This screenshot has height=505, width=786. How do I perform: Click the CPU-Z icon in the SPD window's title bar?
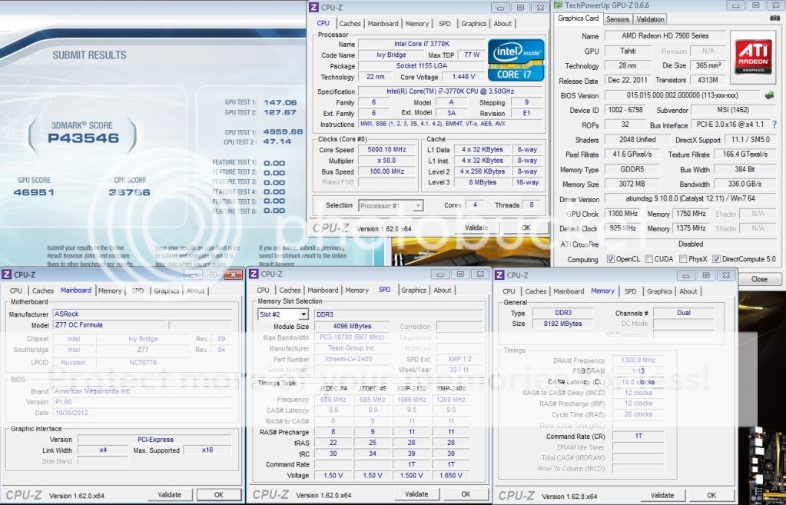coord(253,274)
